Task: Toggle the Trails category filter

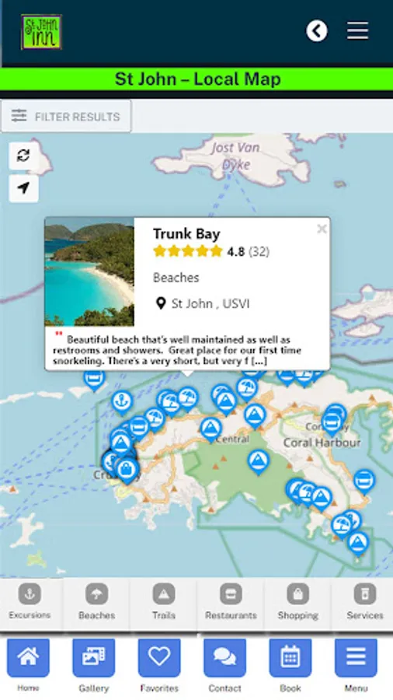Action: coord(164,602)
